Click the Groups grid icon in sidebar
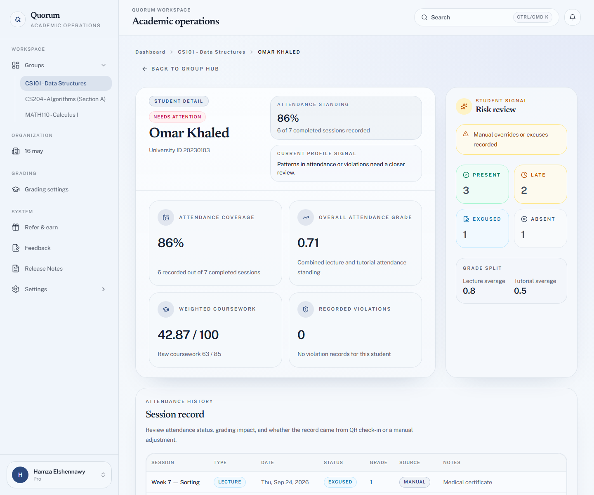594x495 pixels. pyautogui.click(x=16, y=65)
